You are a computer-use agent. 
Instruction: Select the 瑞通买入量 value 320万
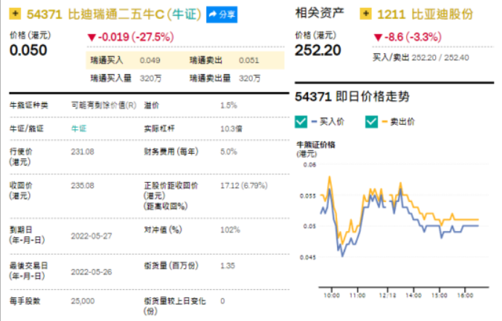point(150,78)
